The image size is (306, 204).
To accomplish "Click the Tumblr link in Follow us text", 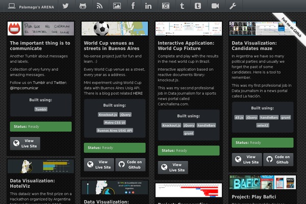I will [x=39, y=83].
